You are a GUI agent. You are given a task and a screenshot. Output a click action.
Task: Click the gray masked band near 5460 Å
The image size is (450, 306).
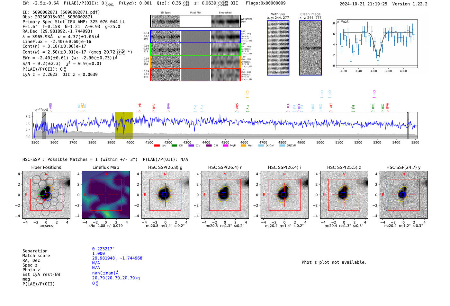pos(408,125)
